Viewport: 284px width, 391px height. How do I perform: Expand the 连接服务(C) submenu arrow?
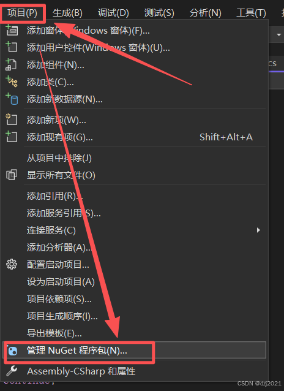point(258,230)
